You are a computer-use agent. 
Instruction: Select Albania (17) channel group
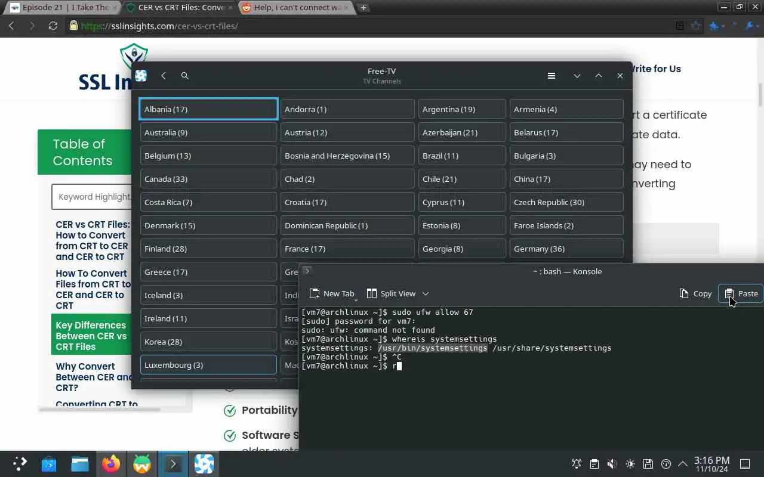[x=208, y=109]
